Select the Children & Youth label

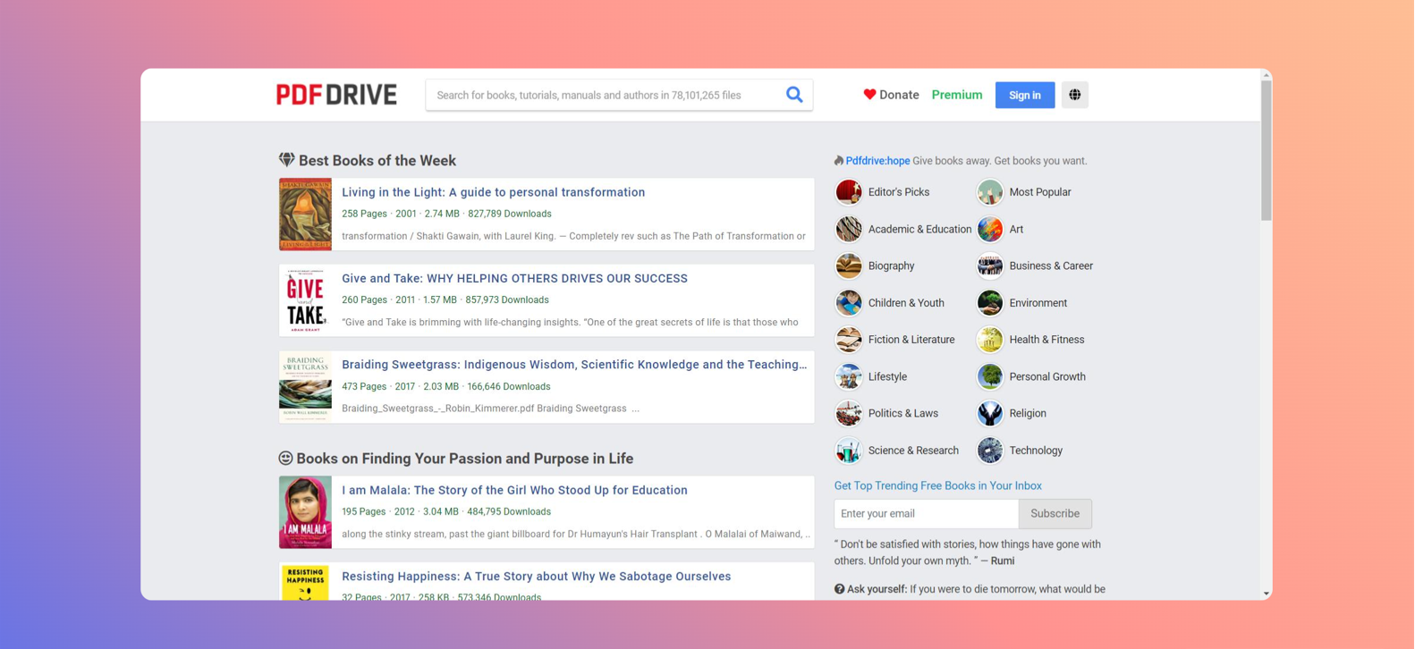tap(906, 303)
